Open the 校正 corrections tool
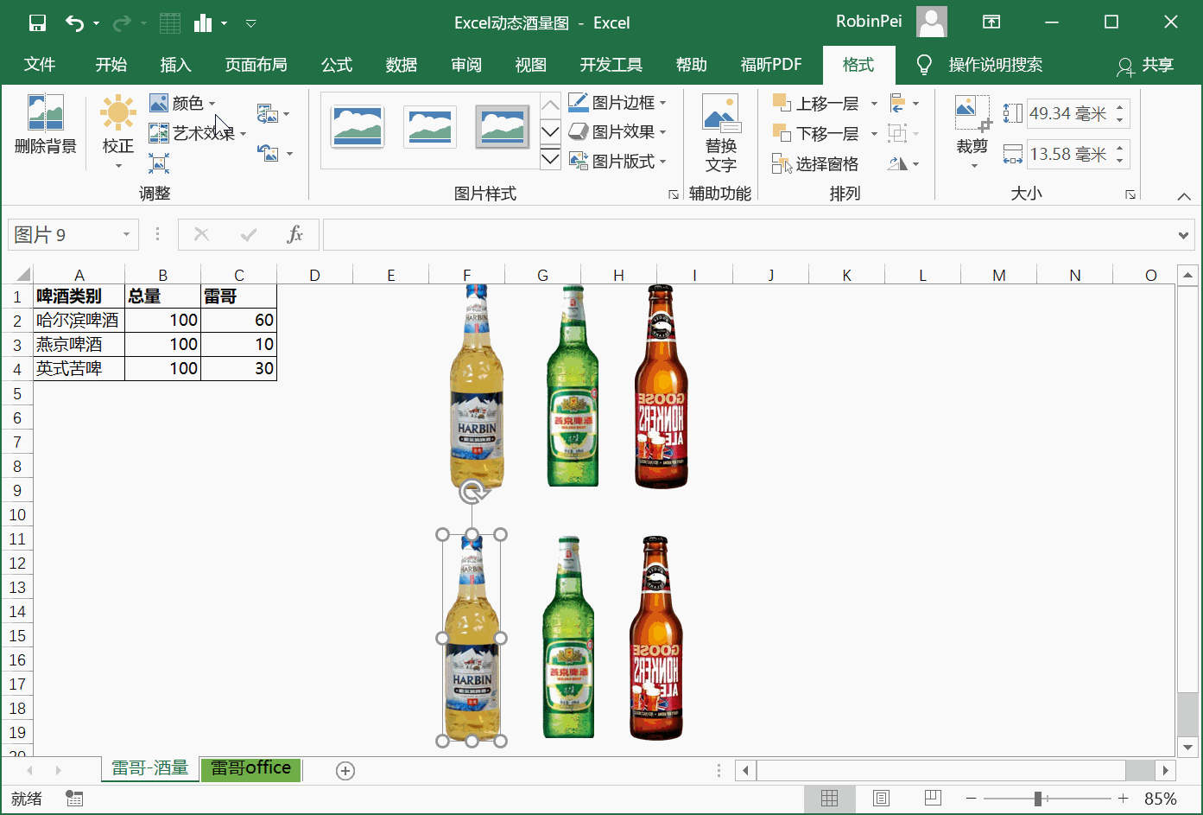 (x=118, y=131)
